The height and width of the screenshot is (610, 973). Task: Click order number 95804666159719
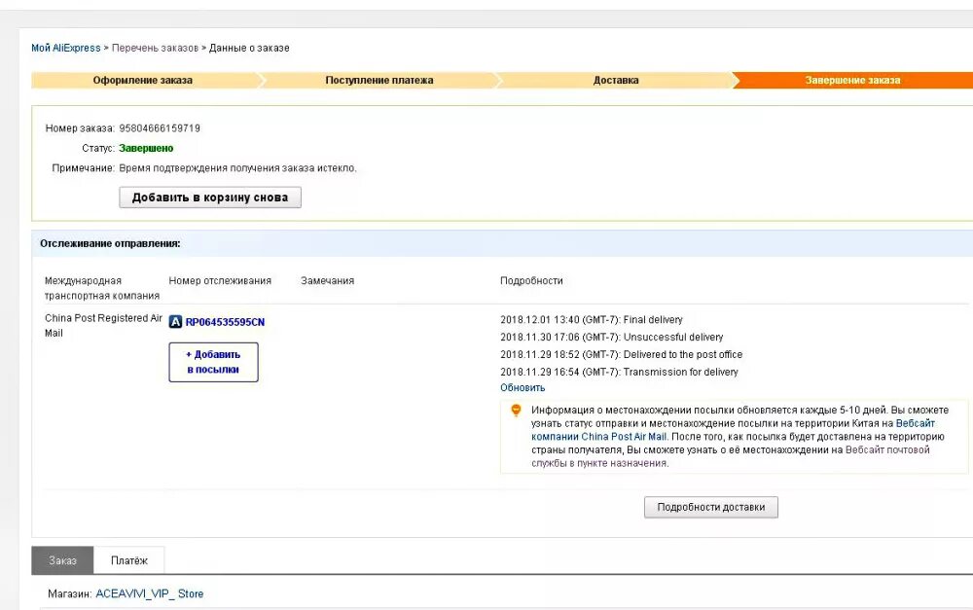(160, 128)
